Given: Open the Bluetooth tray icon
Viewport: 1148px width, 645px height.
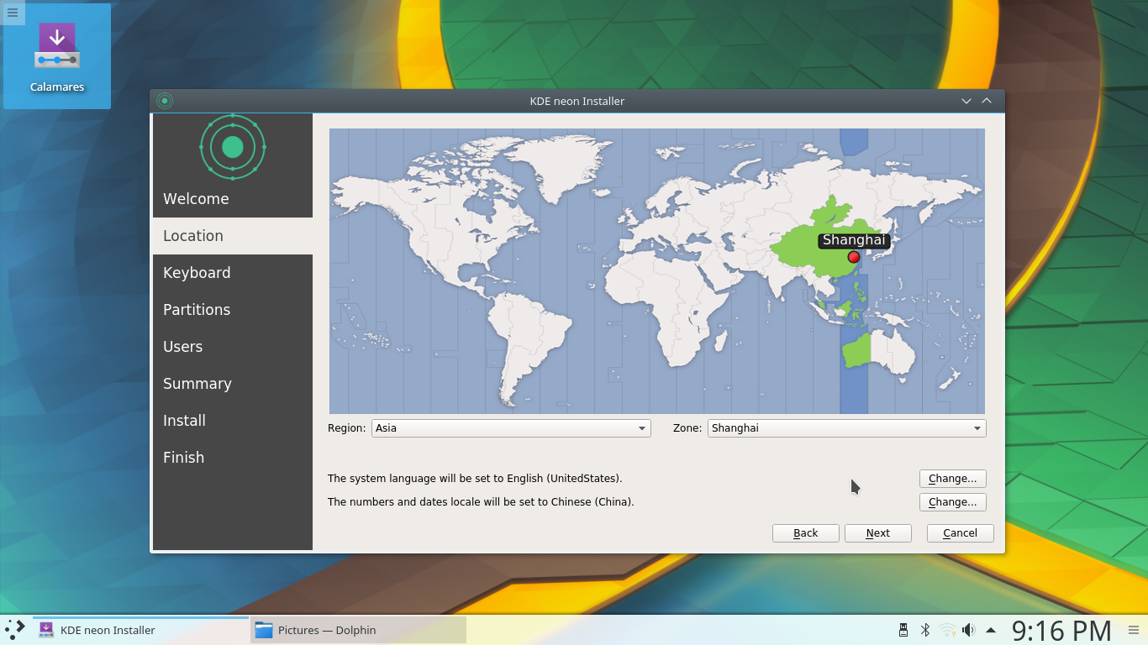Looking at the screenshot, I should pyautogui.click(x=925, y=630).
